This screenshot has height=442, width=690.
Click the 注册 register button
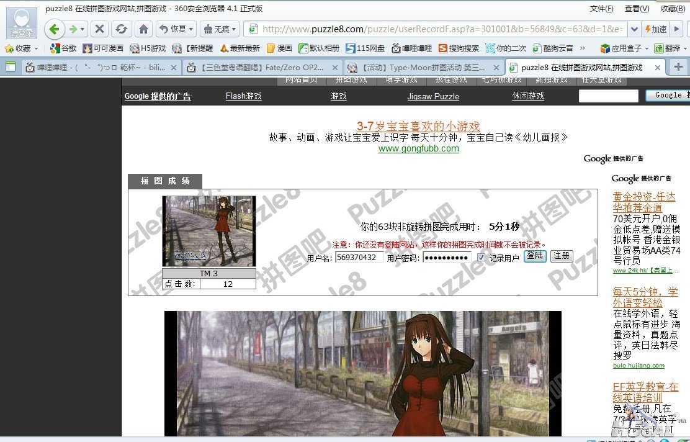click(x=562, y=256)
